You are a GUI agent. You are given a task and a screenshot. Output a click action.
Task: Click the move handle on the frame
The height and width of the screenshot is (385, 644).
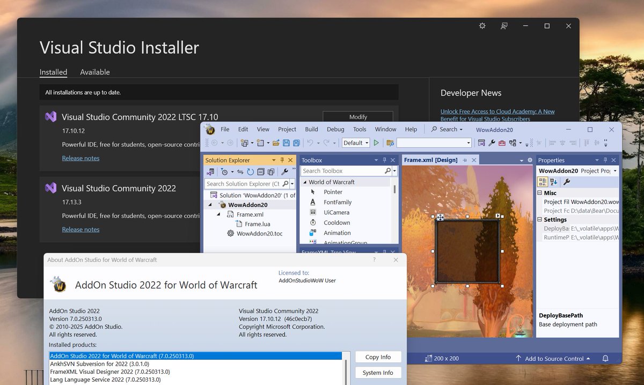pos(440,217)
